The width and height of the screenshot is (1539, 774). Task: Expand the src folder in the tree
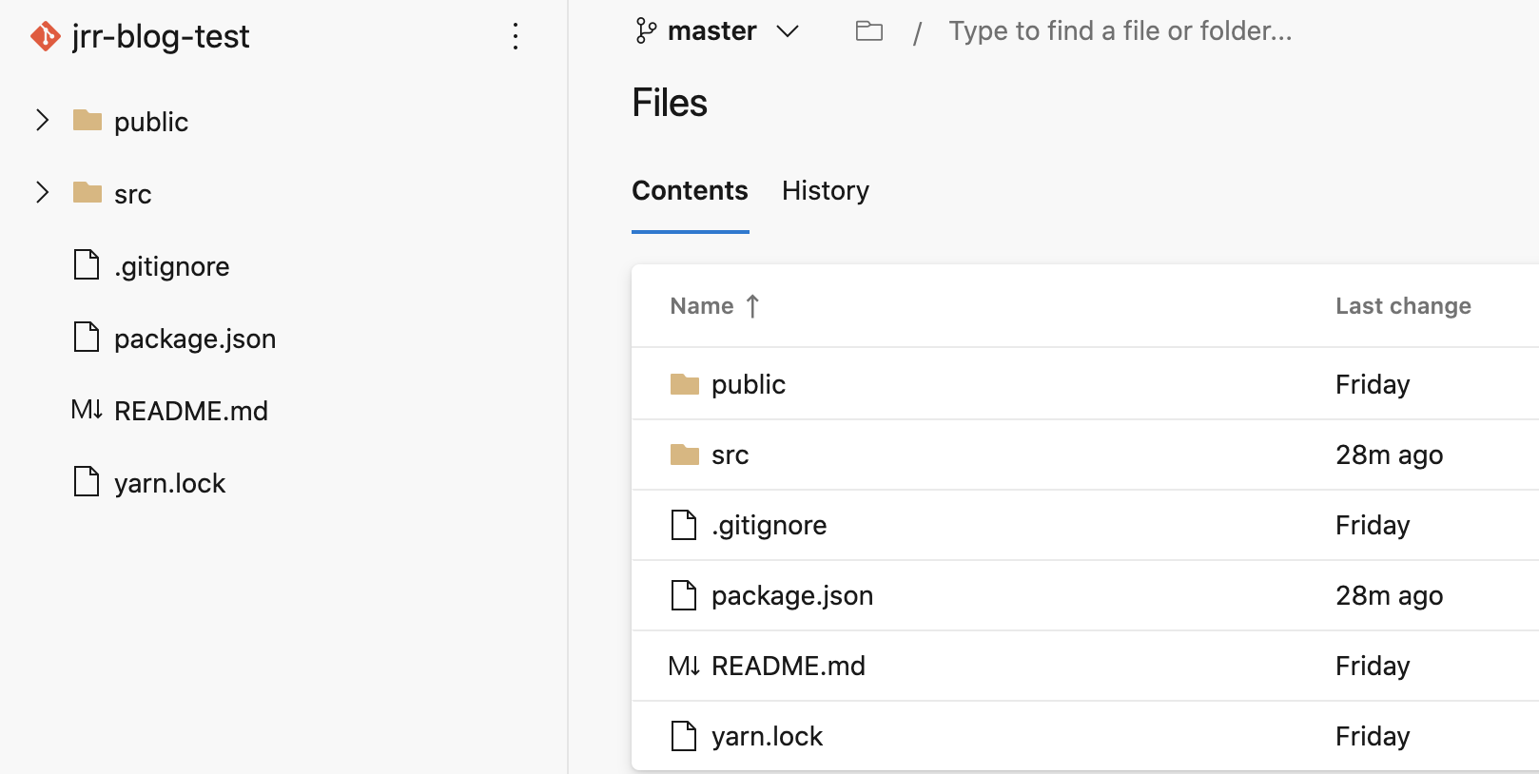pyautogui.click(x=42, y=193)
